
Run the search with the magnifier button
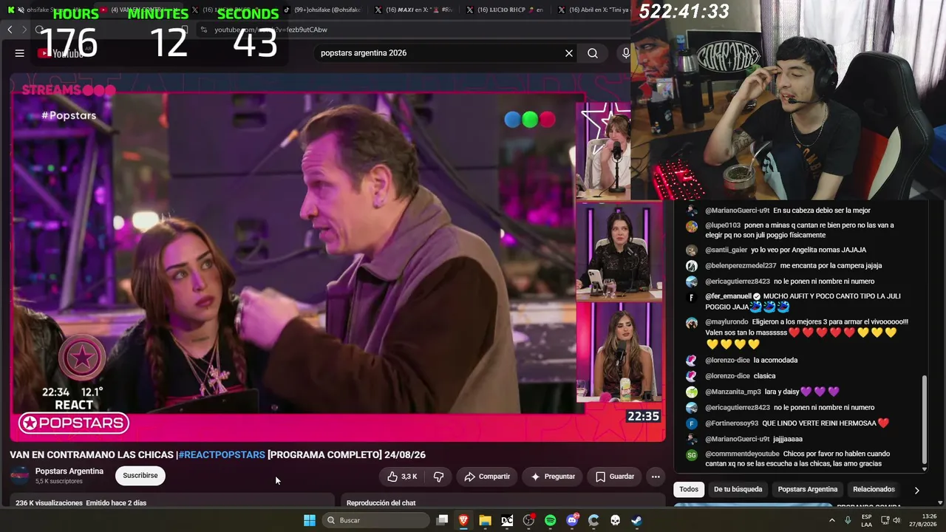pyautogui.click(x=593, y=53)
